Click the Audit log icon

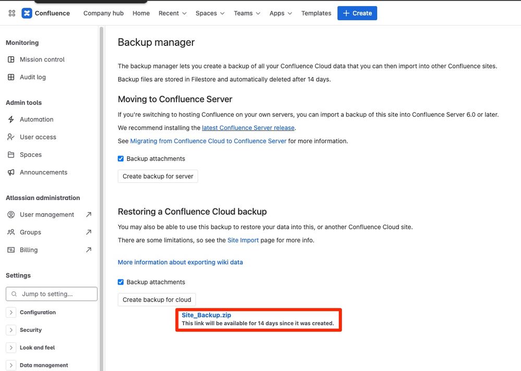pyautogui.click(x=11, y=77)
